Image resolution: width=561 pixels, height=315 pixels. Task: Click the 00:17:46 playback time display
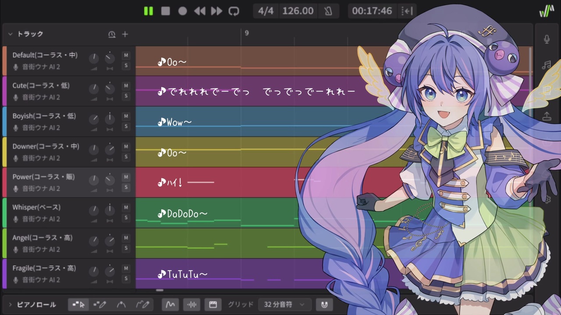click(372, 11)
